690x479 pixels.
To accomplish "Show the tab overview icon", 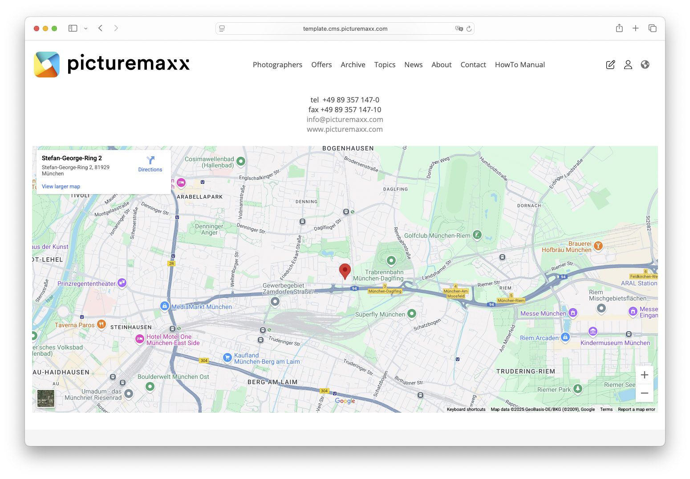I will pyautogui.click(x=653, y=28).
